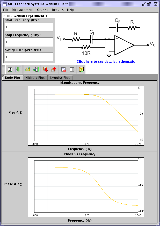Open the Measurement menu
The height and width of the screenshot is (226, 160).
click(x=23, y=10)
